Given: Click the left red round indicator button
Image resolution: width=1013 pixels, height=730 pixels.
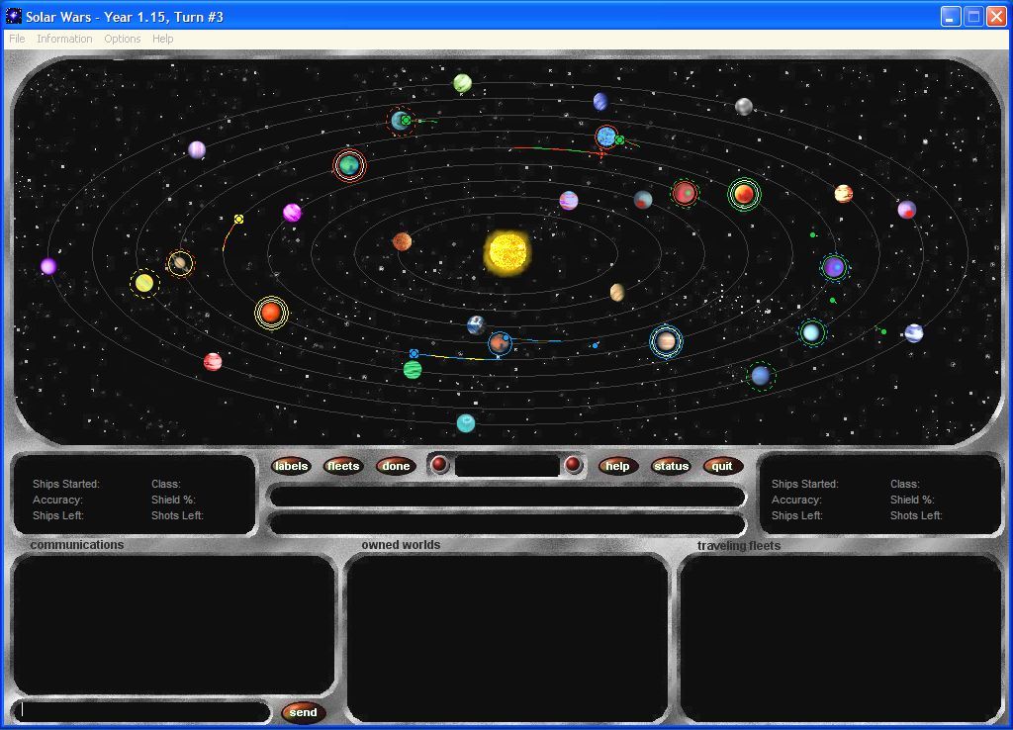Looking at the screenshot, I should click(439, 465).
